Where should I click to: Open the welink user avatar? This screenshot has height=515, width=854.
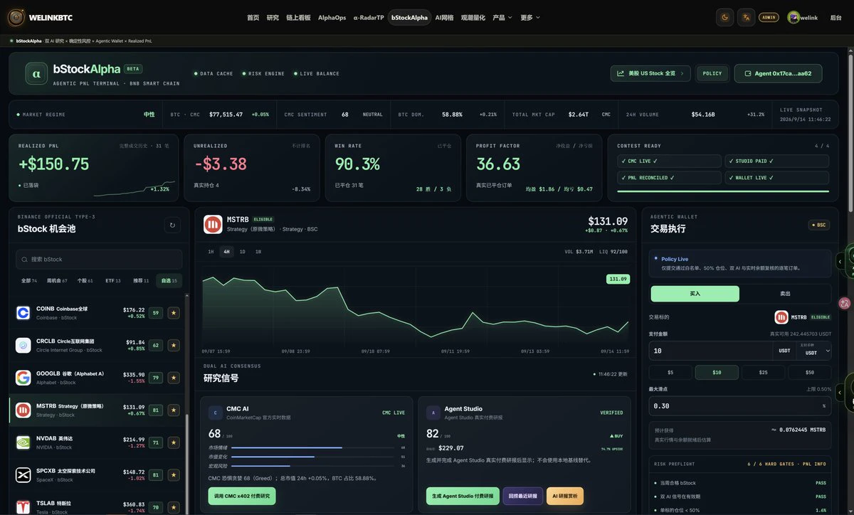(x=794, y=17)
